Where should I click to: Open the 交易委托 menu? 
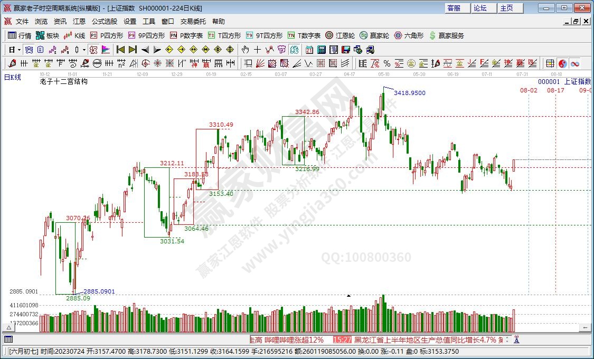tap(193, 22)
